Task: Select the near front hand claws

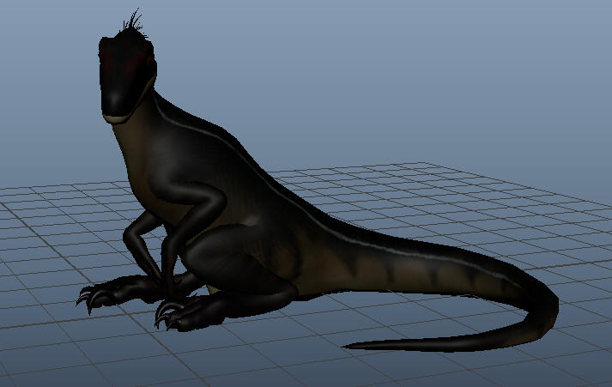Action: click(168, 313)
